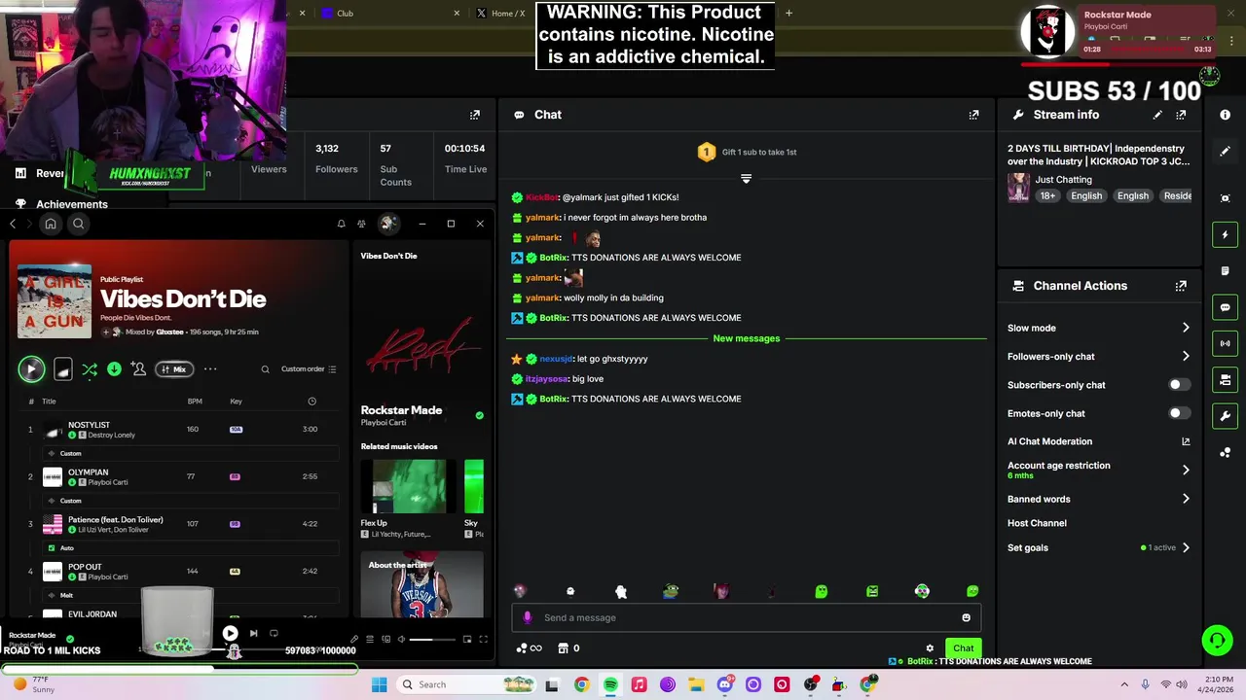Go to Spotify Home
1246x700 pixels.
(51, 224)
